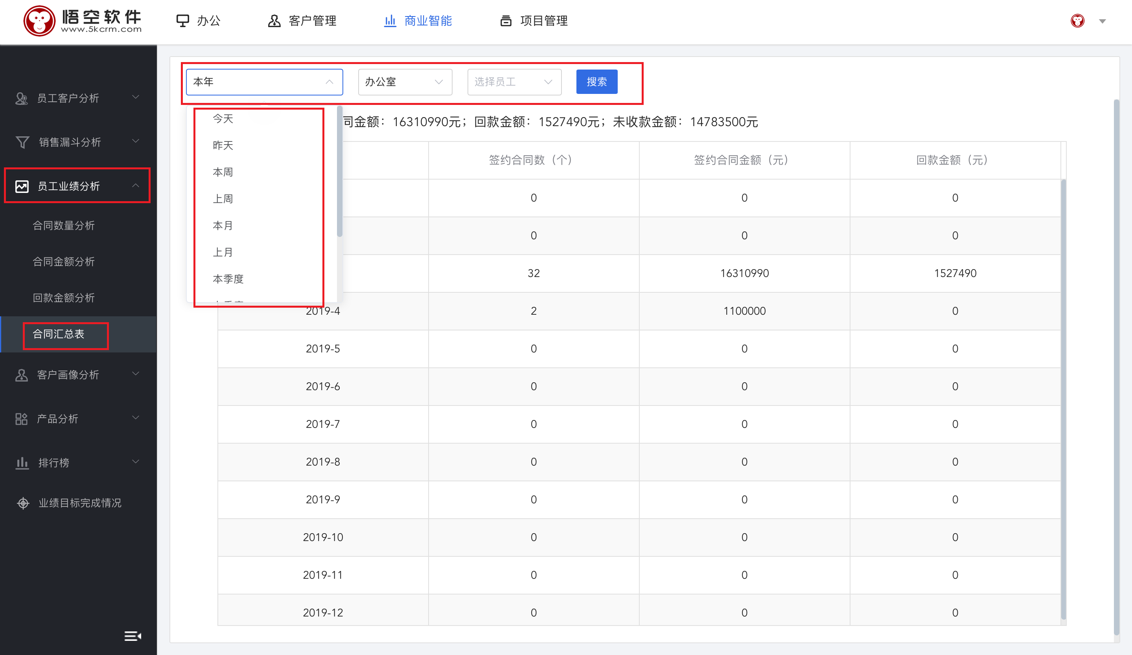Click the 2019-5 row date cell
The height and width of the screenshot is (655, 1132).
pyautogui.click(x=323, y=349)
